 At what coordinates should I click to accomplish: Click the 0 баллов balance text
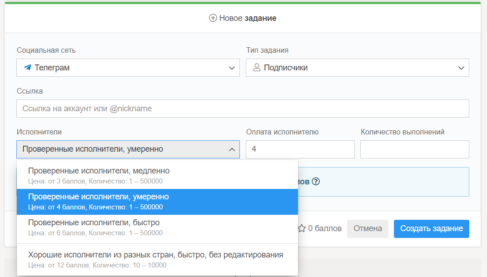tap(324, 228)
